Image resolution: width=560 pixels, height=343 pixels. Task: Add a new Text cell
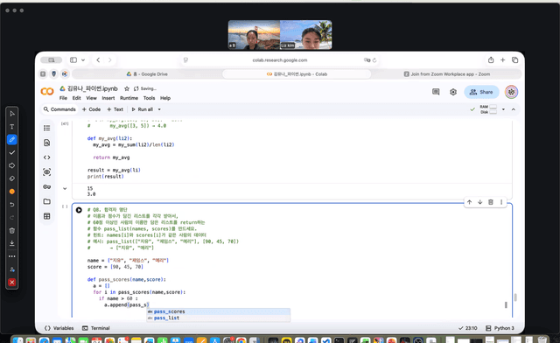pyautogui.click(x=115, y=109)
